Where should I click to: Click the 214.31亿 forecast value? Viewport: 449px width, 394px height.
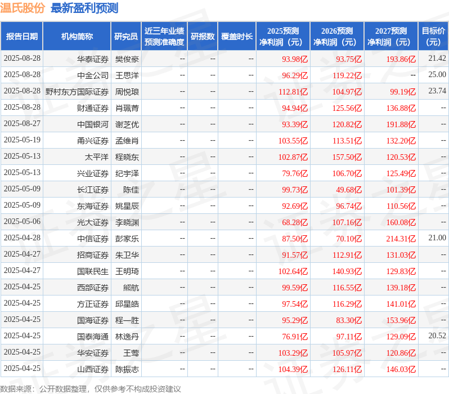(x=401, y=239)
